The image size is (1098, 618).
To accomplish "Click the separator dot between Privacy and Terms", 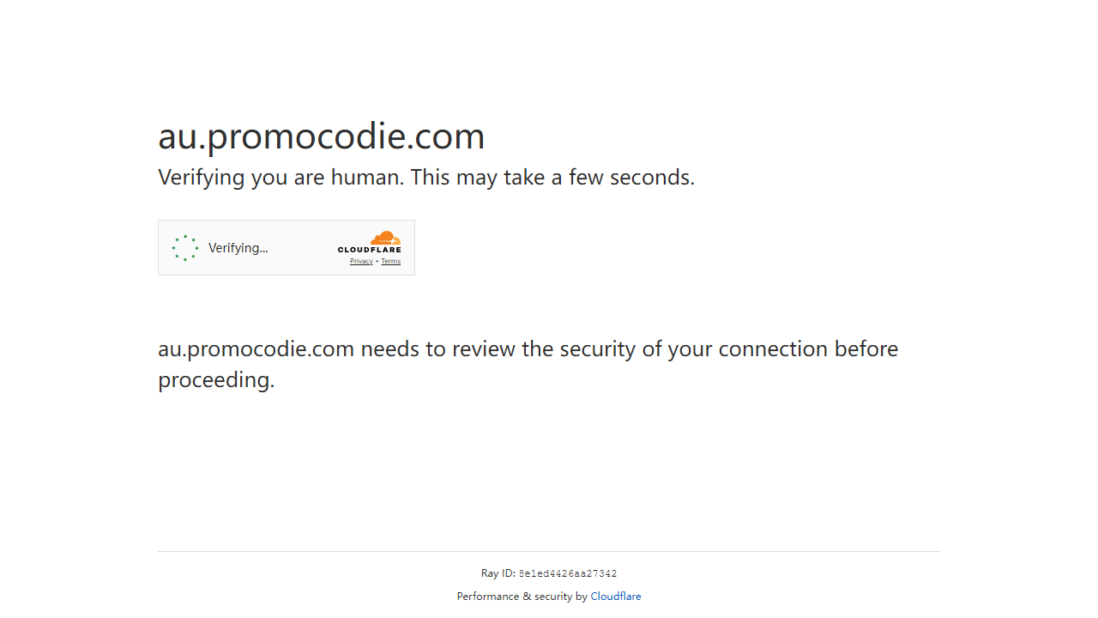I will 377,261.
